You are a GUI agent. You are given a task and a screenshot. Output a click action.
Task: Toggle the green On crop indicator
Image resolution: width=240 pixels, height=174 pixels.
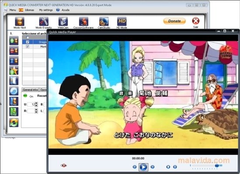pos(25,96)
